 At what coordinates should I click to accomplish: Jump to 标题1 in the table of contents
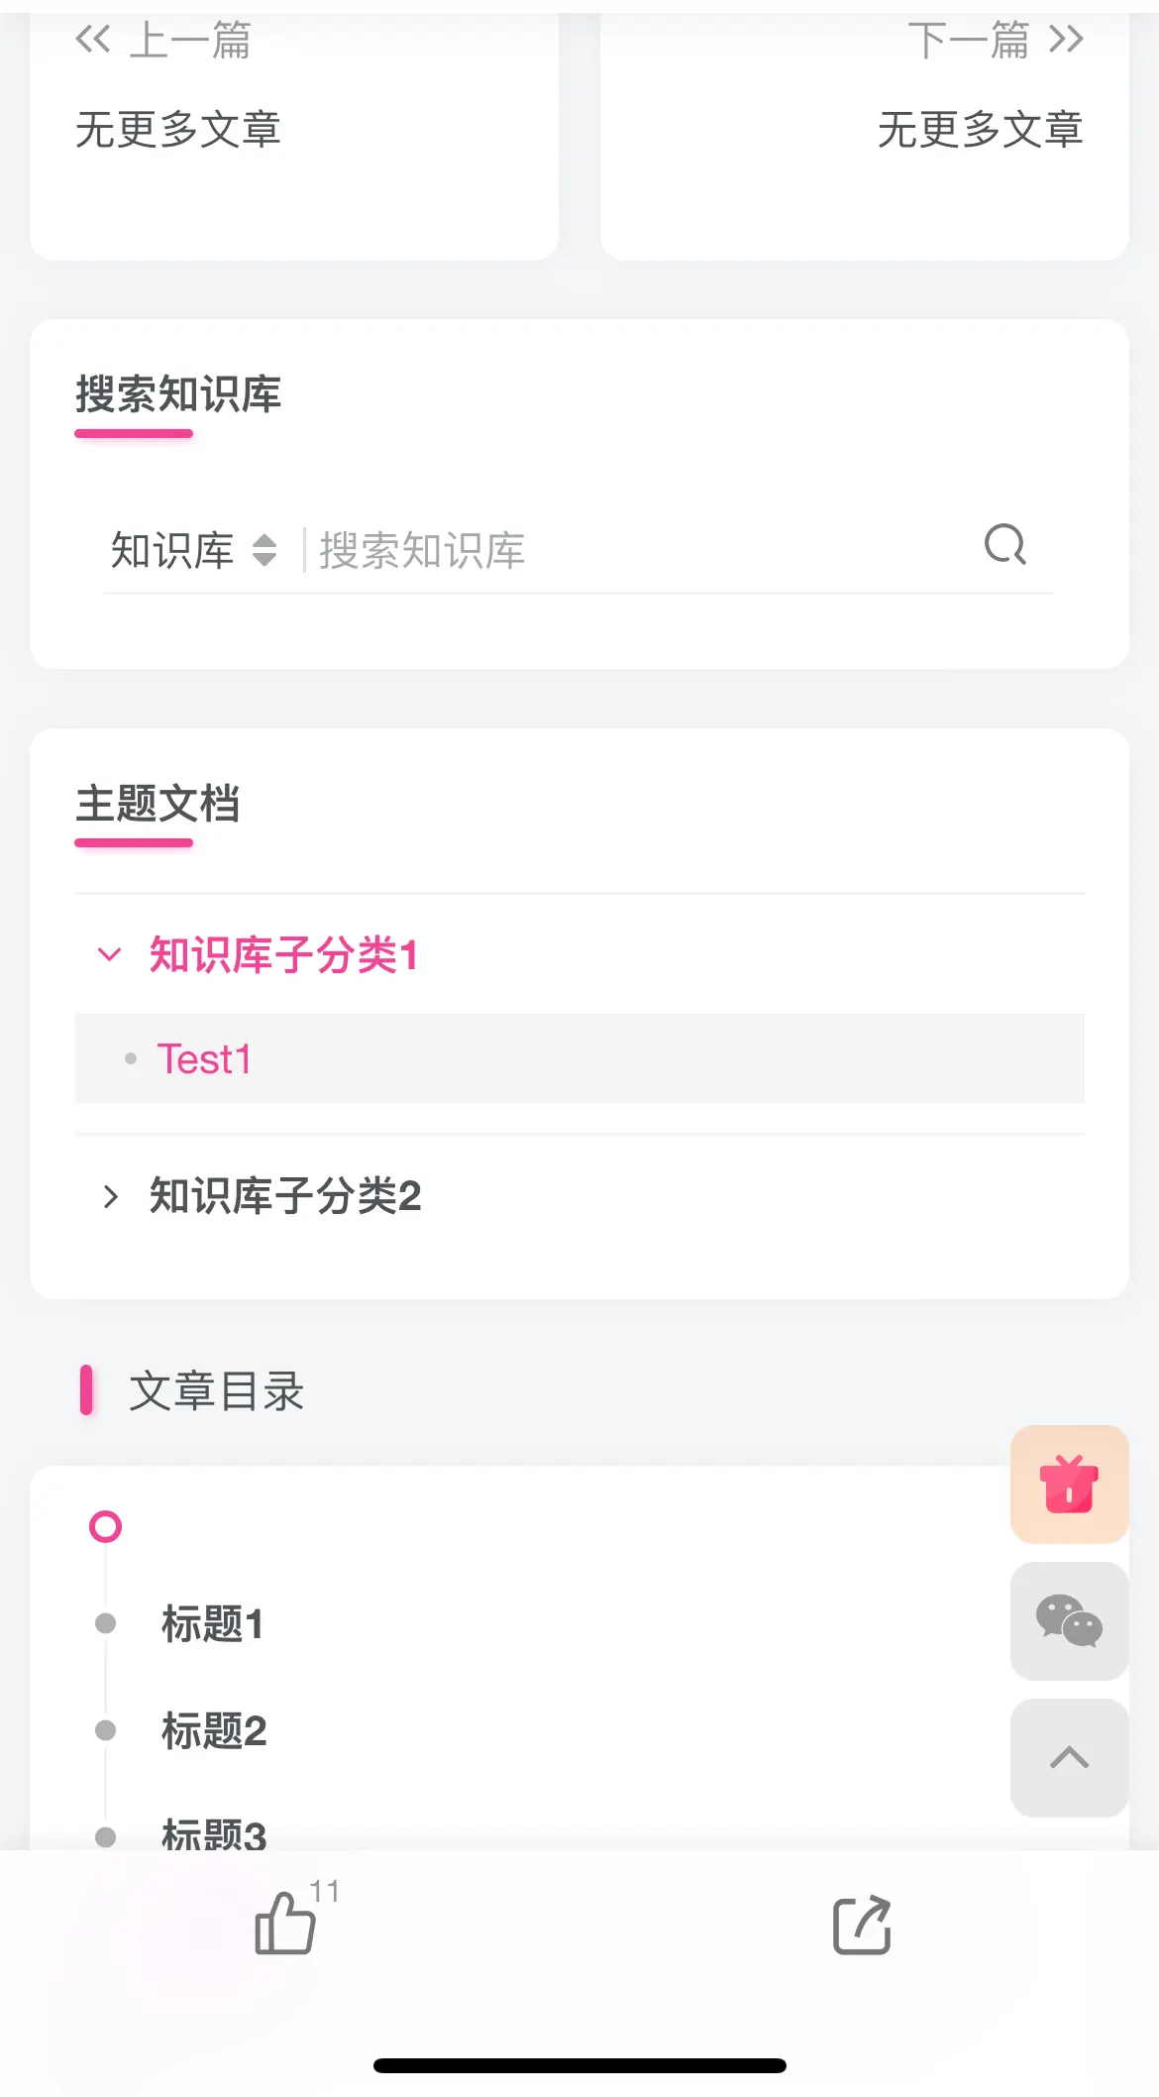coord(213,1624)
